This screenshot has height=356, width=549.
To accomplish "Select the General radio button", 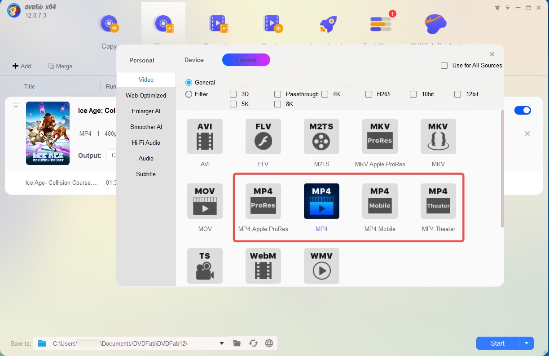I will pyautogui.click(x=189, y=82).
